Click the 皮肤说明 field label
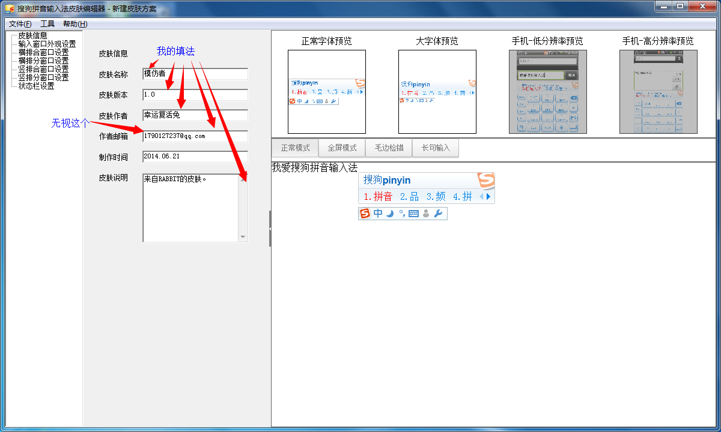This screenshot has height=432, width=721. 114,178
